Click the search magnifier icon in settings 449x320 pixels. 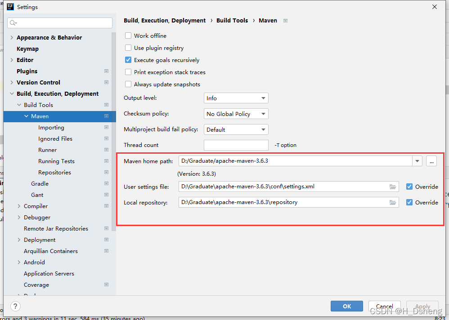13,23
